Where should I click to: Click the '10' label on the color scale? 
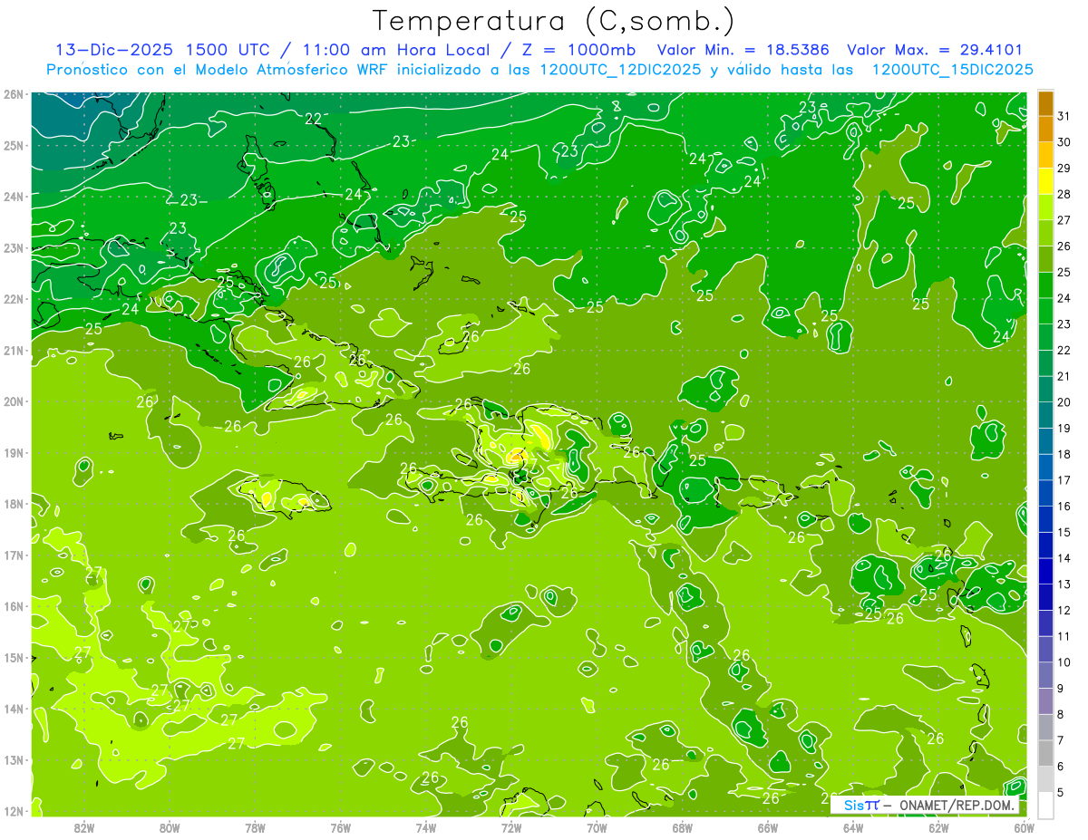pos(1064,662)
